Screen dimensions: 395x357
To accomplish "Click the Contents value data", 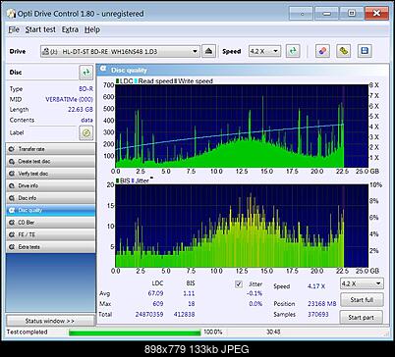I will click(x=86, y=120).
